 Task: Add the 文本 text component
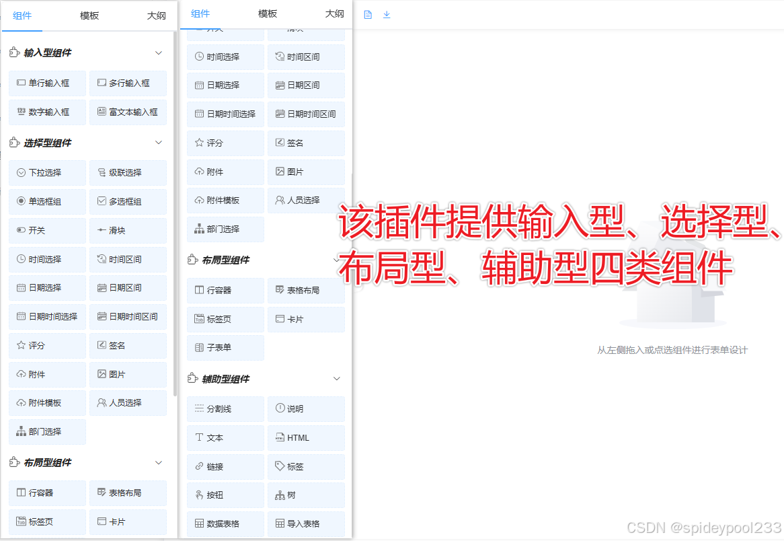(x=225, y=438)
